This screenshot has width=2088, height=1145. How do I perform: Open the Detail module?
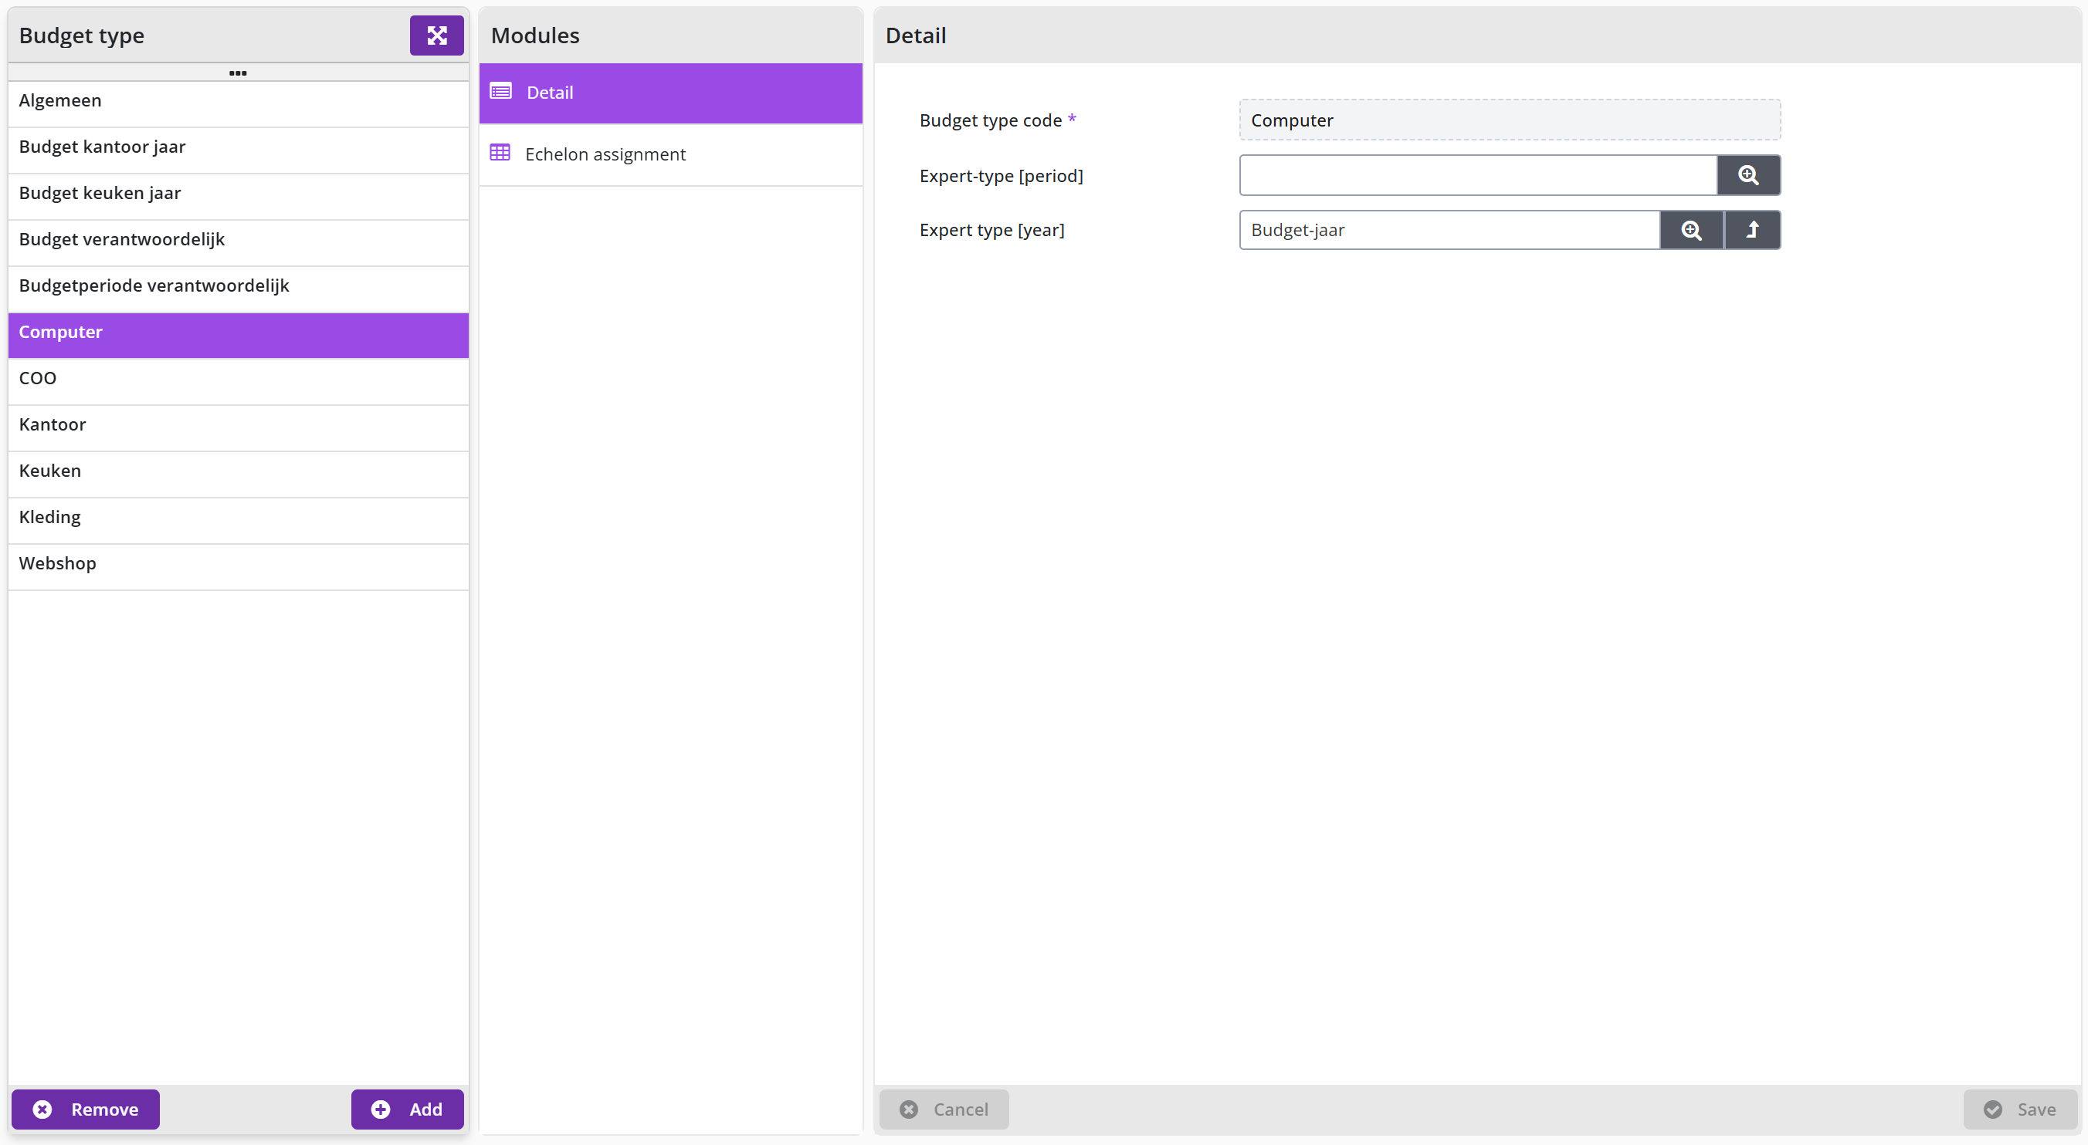[x=670, y=93]
